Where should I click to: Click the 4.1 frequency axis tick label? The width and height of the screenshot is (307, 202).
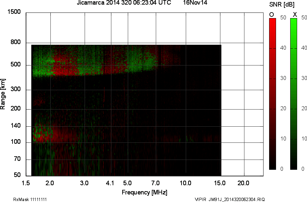110,183
